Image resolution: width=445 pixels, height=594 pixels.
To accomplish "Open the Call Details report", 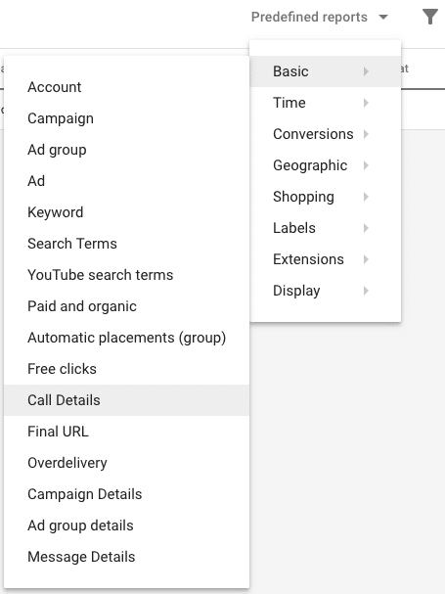I will [127, 400].
